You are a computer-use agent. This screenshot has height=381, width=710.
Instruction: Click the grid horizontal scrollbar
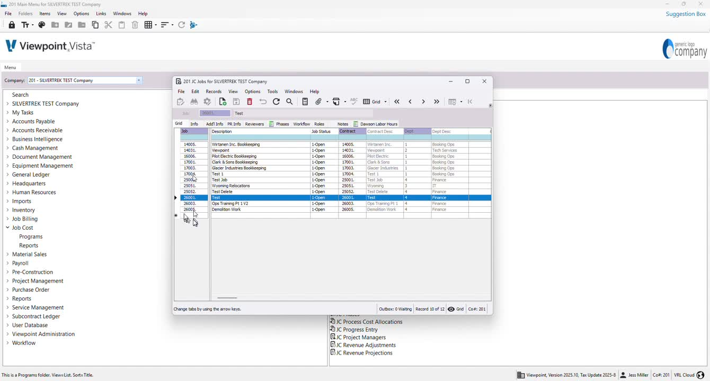tap(227, 298)
